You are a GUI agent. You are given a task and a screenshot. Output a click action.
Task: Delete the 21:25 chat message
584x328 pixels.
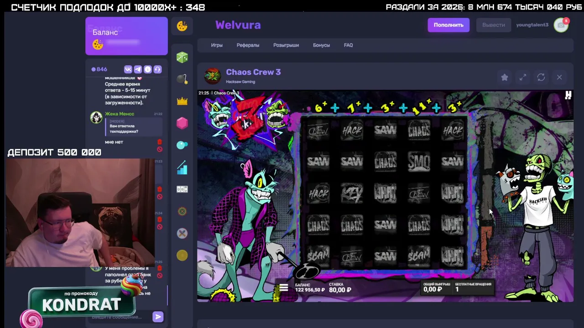click(x=159, y=268)
